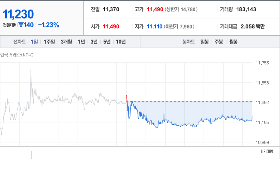Image resolution: width=280 pixels, height=196 pixels.
Task: Select the 5년 chart range
Action: (107, 42)
